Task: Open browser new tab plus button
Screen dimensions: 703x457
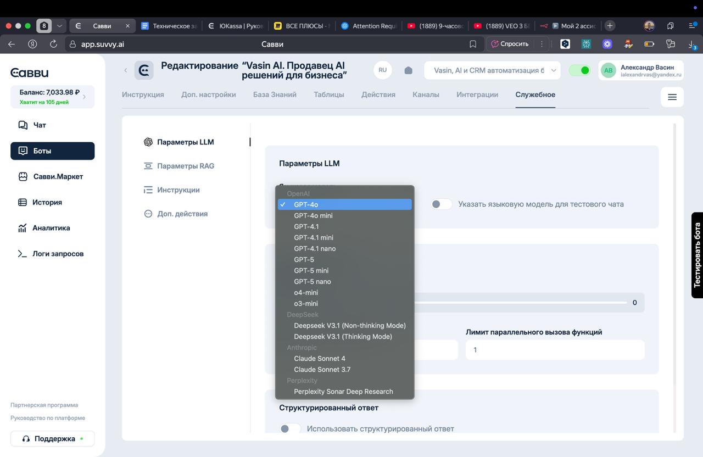Action: click(x=610, y=26)
